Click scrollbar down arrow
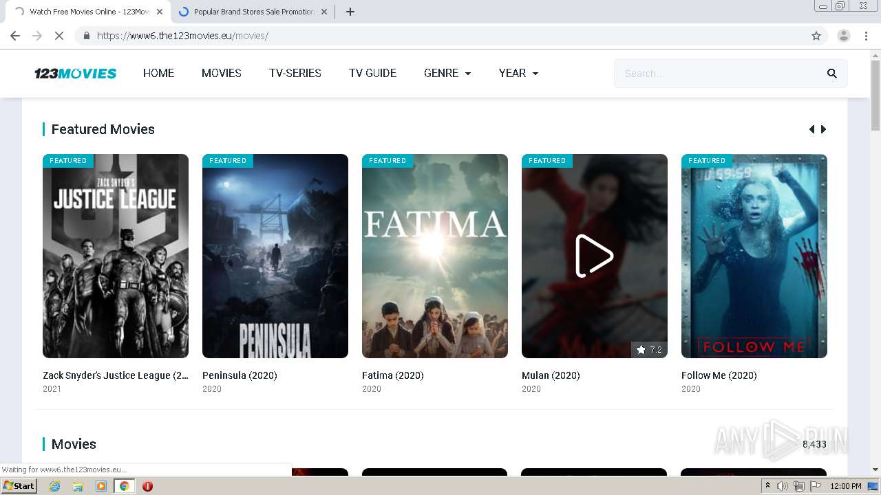The width and height of the screenshot is (881, 495). 875,470
